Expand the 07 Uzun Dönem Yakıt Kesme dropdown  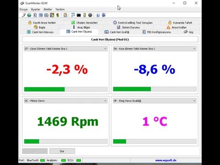pos(66,49)
